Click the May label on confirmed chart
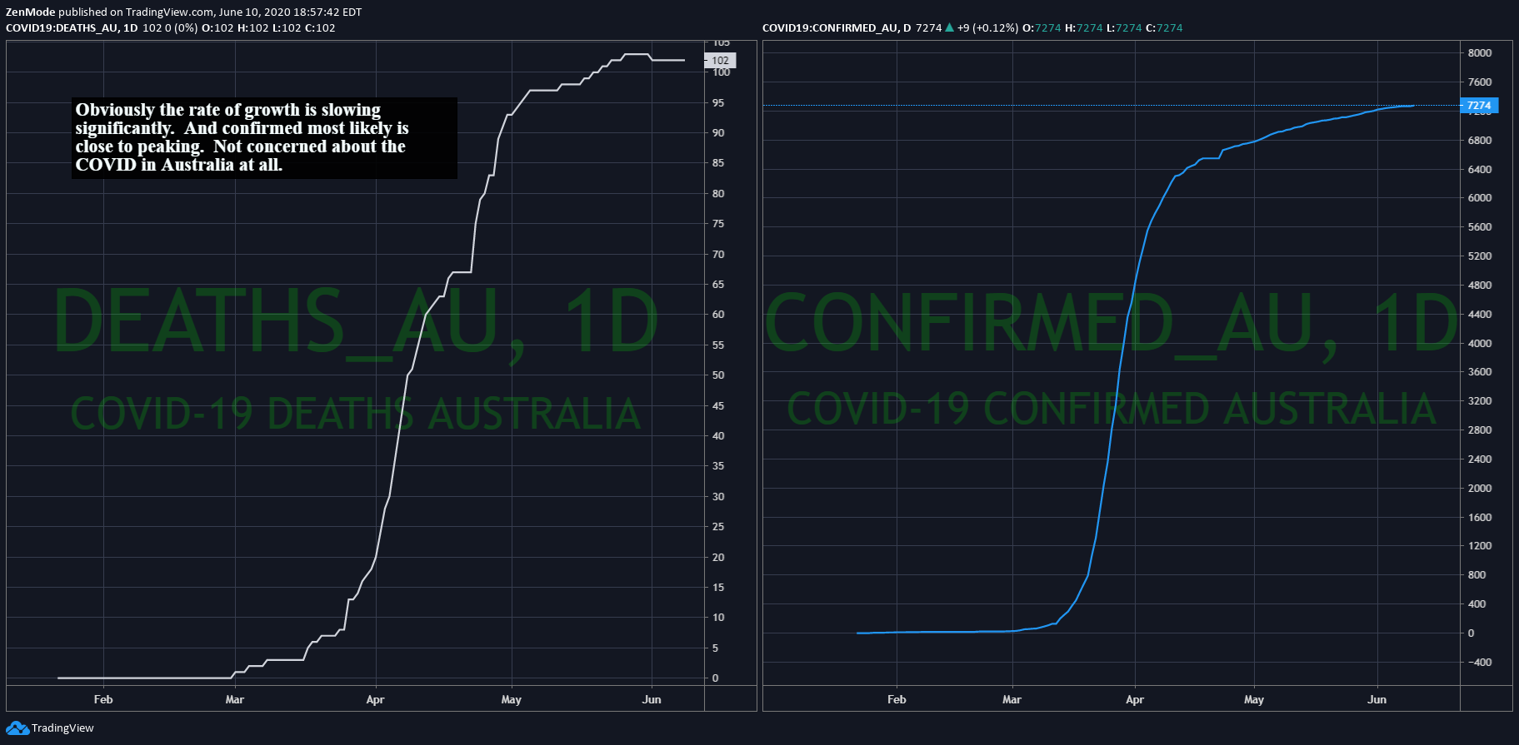This screenshot has height=745, width=1519. click(x=1254, y=699)
